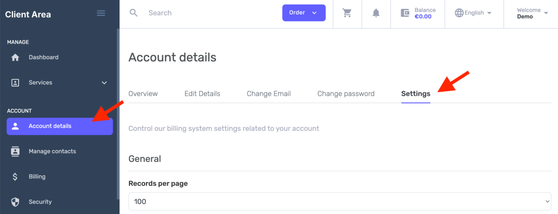Click the search magnifier icon
The width and height of the screenshot is (558, 214).
pos(133,13)
